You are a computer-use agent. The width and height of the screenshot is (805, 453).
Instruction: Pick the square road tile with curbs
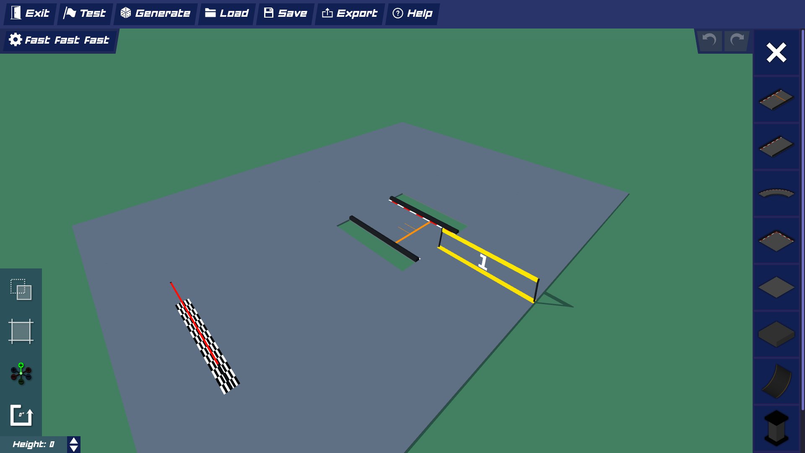[776, 241]
